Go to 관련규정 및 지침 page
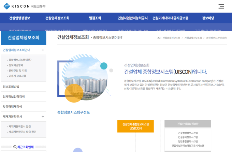The height and width of the screenshot is (152, 232). click(18, 71)
